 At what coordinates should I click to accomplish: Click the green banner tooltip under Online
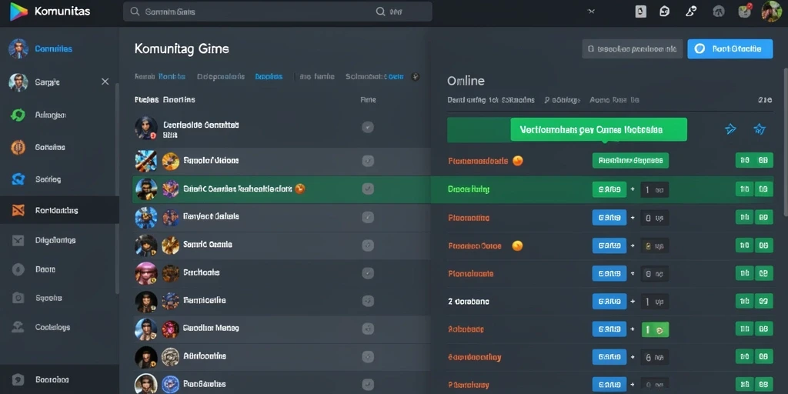[598, 129]
